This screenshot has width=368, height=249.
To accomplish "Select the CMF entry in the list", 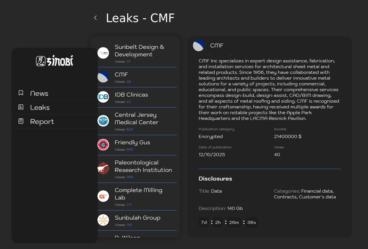I will (121, 75).
